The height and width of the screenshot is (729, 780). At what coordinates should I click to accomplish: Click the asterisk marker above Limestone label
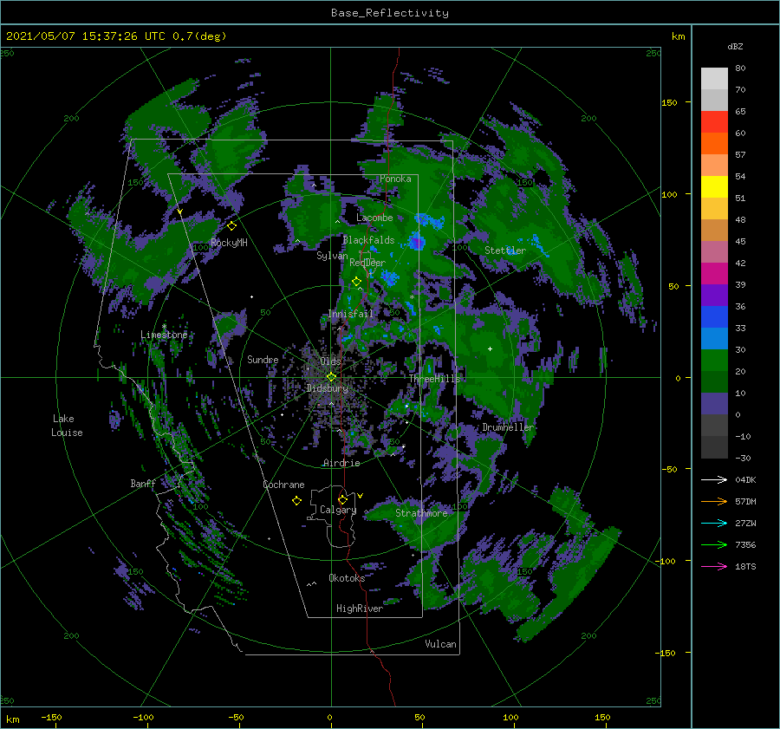click(x=164, y=327)
